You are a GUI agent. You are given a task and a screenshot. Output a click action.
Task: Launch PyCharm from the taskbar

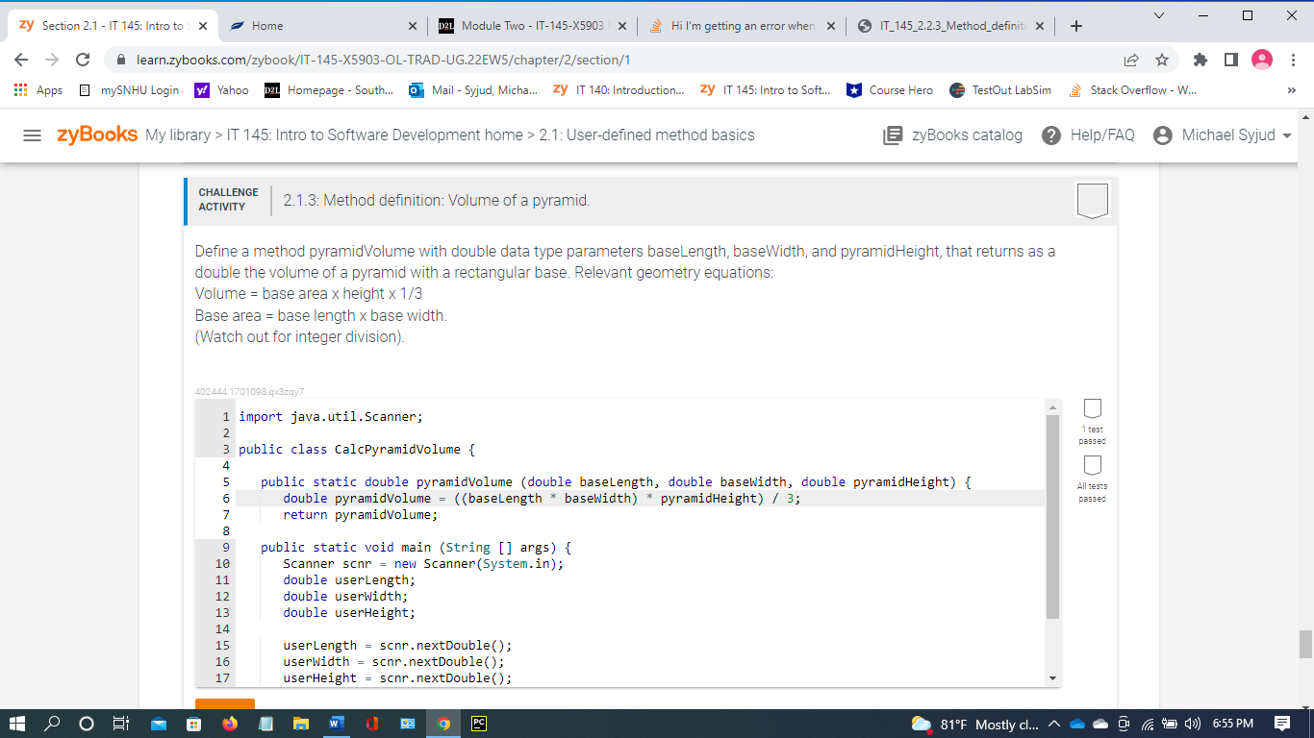pyautogui.click(x=479, y=723)
